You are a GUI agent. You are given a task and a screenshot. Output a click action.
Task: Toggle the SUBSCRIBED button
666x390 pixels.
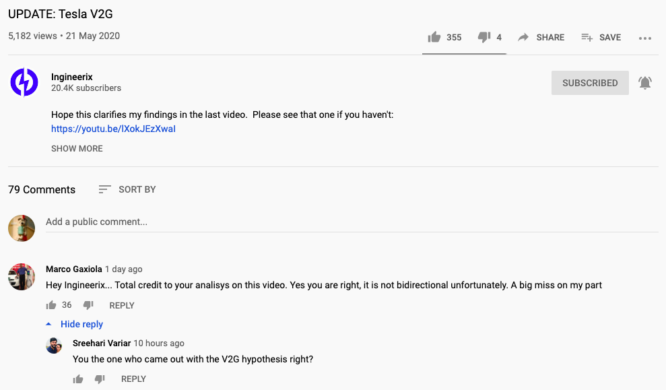tap(590, 83)
